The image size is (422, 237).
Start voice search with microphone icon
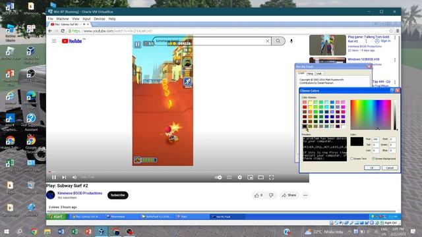click(291, 41)
